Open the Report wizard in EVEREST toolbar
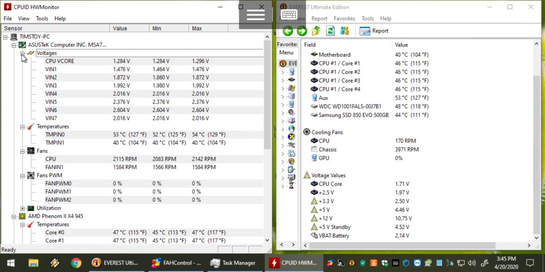The image size is (545, 272). (374, 31)
